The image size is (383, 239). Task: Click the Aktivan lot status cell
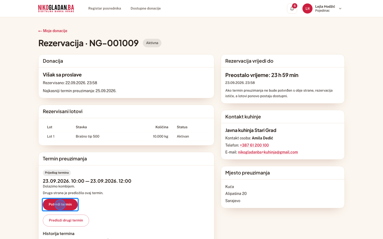click(183, 136)
